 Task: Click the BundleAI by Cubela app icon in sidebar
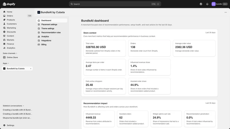4,69
